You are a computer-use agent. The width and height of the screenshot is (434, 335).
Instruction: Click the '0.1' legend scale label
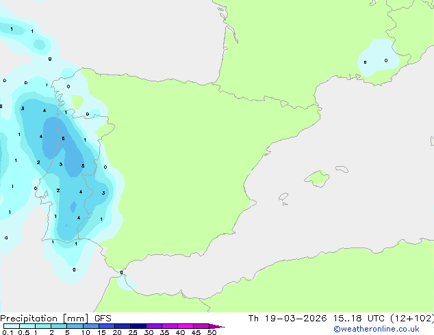(x=8, y=332)
